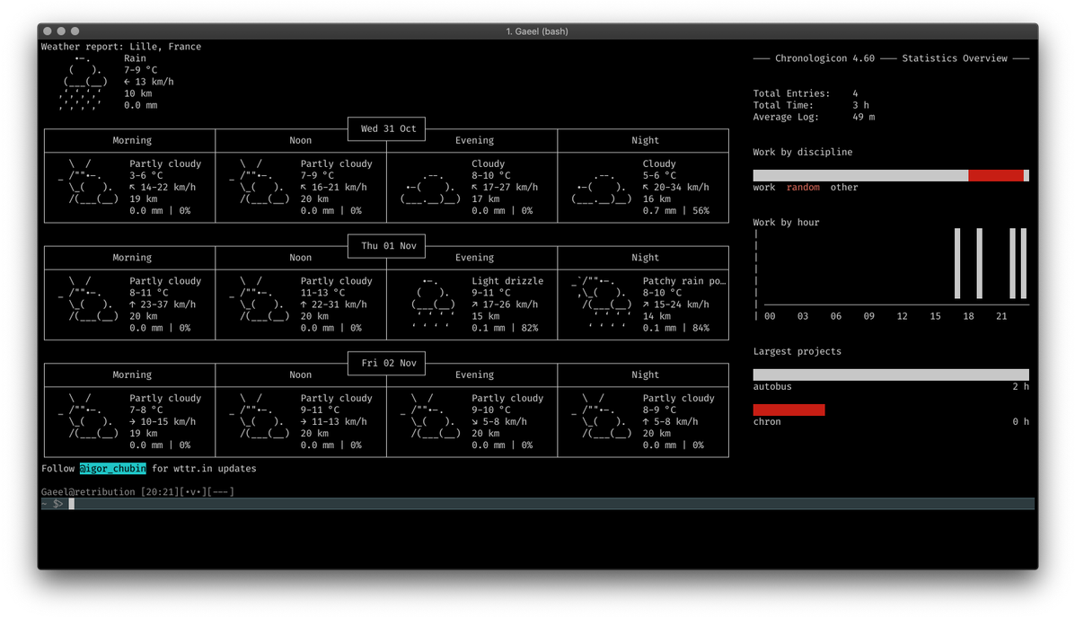Select the Fri 02 Nov date label
Image resolution: width=1075 pixels, height=617 pixels.
(x=388, y=363)
